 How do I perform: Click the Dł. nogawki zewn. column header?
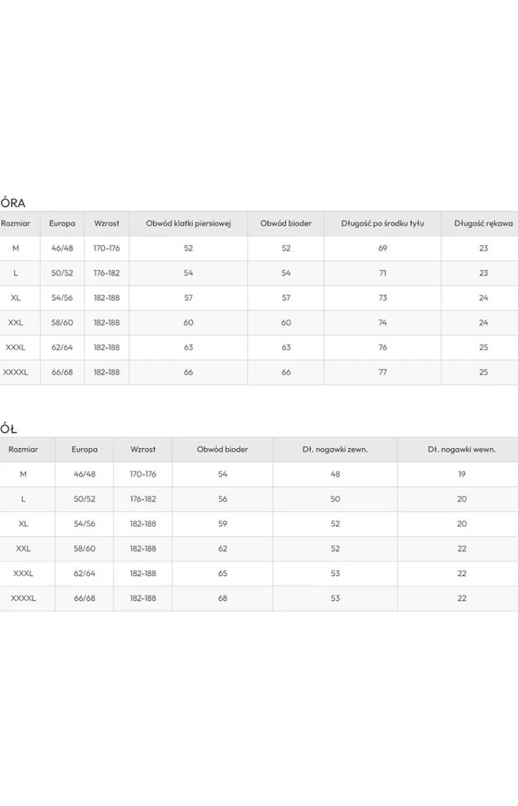[x=335, y=449]
